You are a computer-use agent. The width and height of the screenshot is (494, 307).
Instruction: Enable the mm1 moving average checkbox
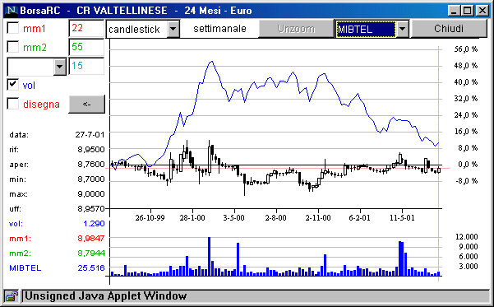pos(13,28)
